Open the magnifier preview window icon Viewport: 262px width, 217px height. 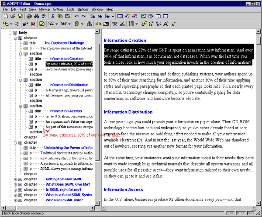point(144,16)
